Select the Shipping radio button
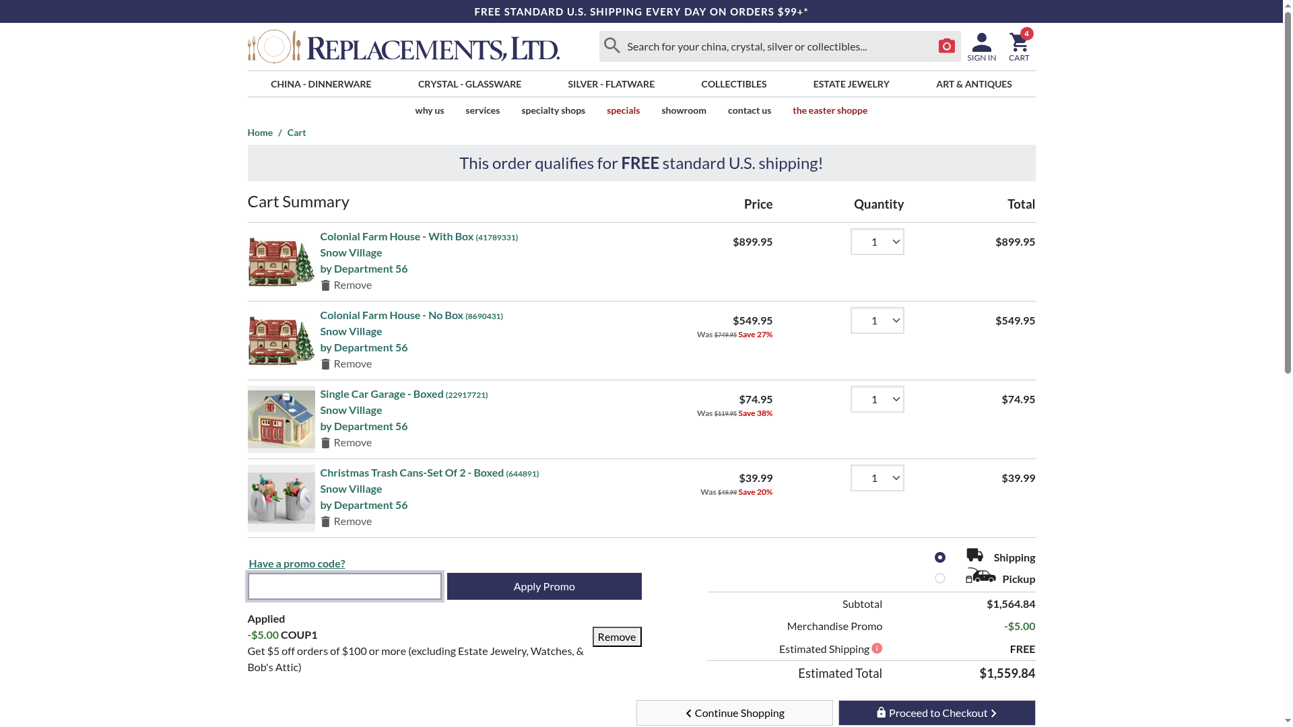 [939, 557]
